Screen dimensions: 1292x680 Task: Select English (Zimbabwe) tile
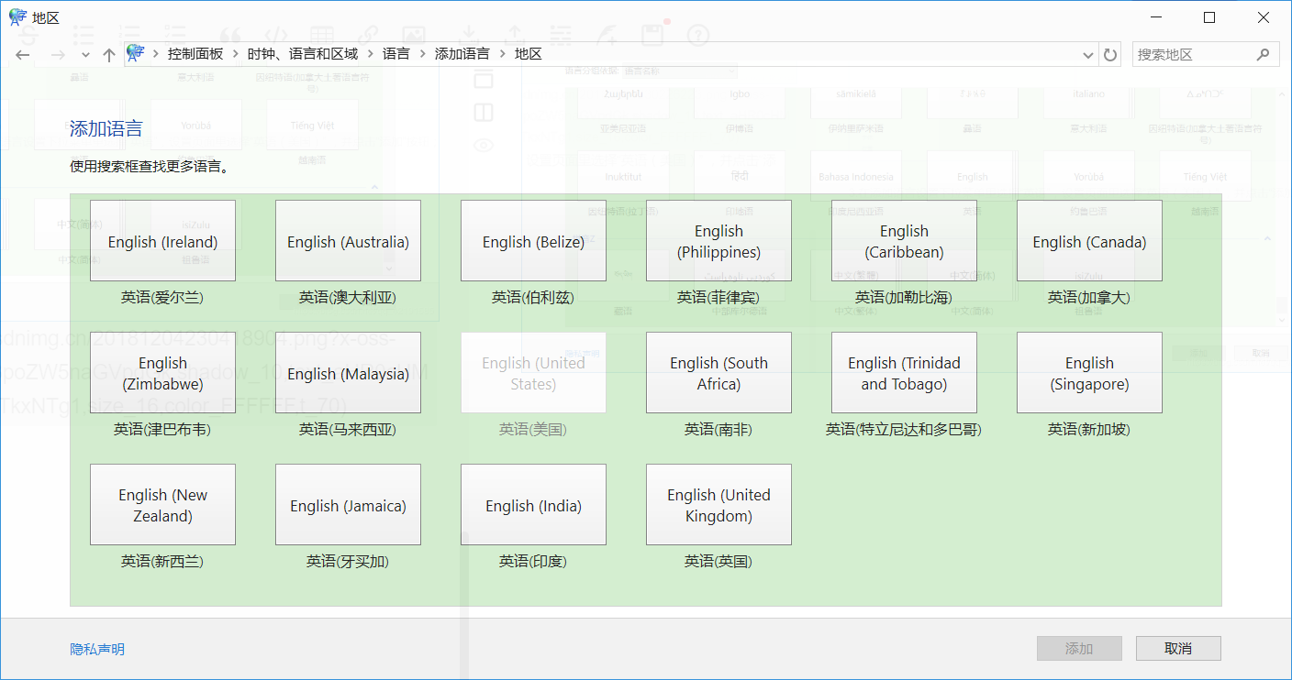coord(162,373)
